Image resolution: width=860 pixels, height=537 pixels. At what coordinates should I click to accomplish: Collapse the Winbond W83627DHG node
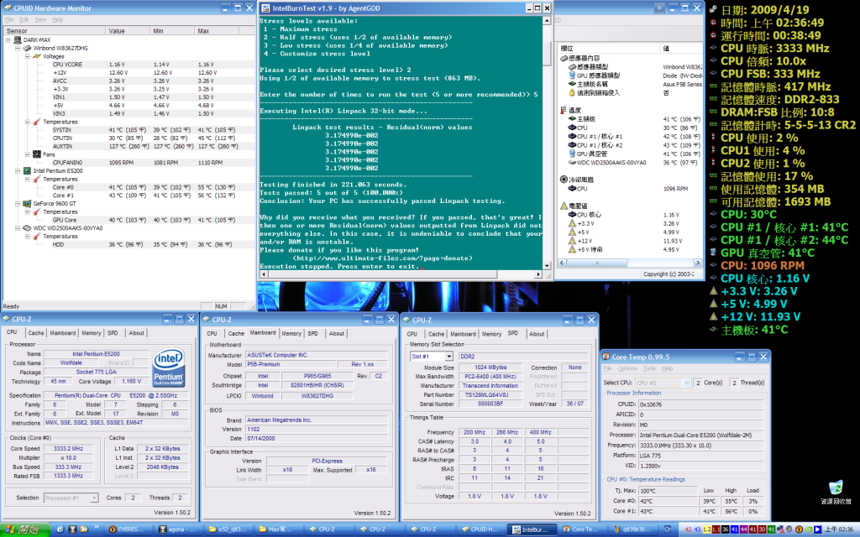[18, 48]
